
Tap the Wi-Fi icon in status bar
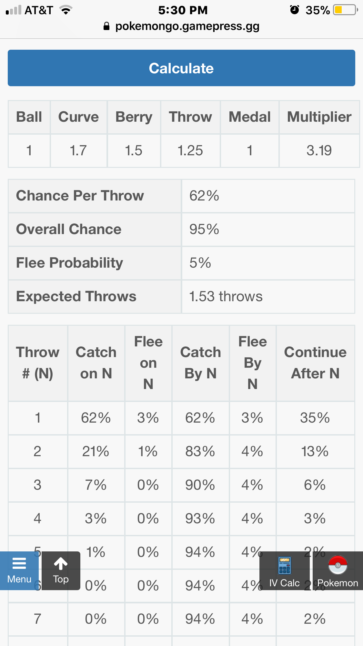point(66,10)
